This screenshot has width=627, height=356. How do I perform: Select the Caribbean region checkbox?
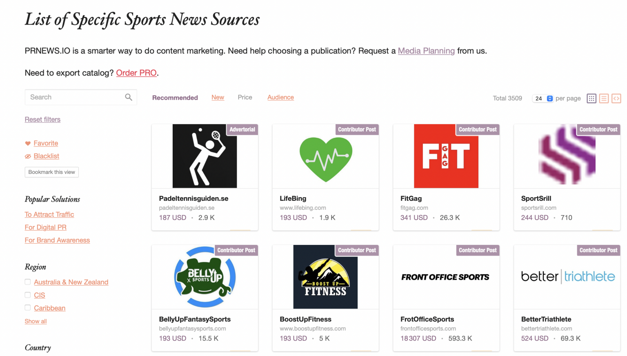pyautogui.click(x=27, y=308)
